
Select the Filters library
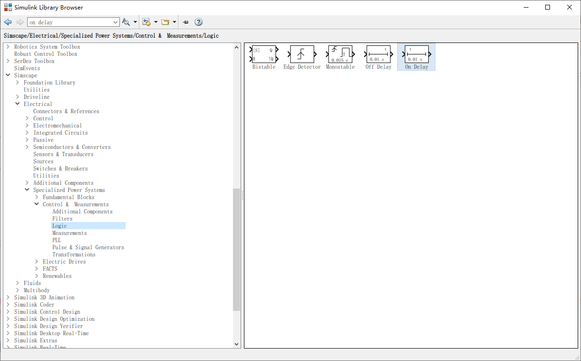click(x=63, y=219)
